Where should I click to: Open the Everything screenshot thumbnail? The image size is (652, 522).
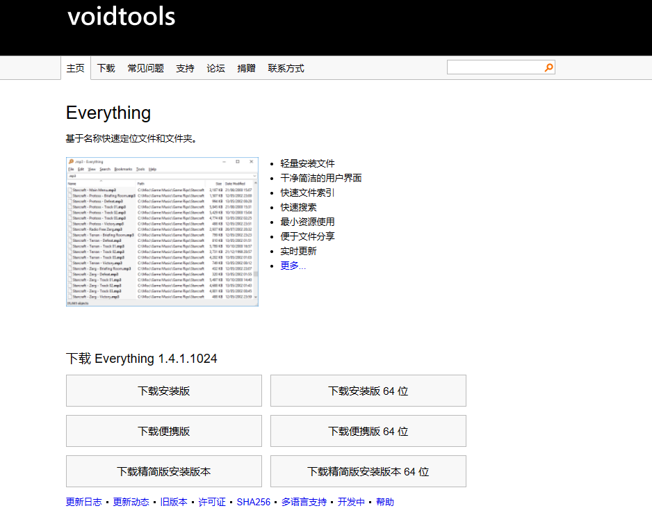point(162,232)
